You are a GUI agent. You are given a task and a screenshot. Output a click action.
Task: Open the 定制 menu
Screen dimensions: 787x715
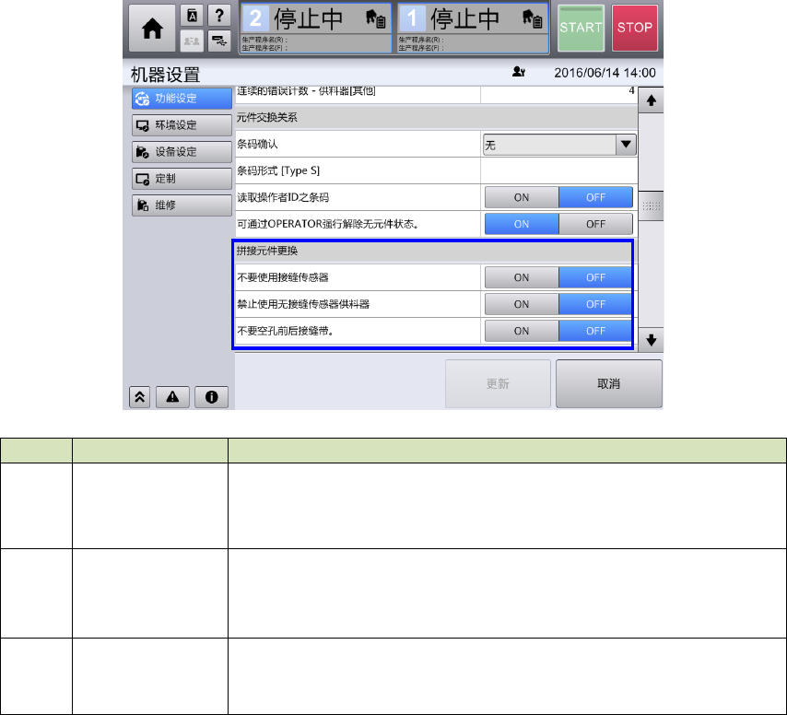click(x=182, y=179)
